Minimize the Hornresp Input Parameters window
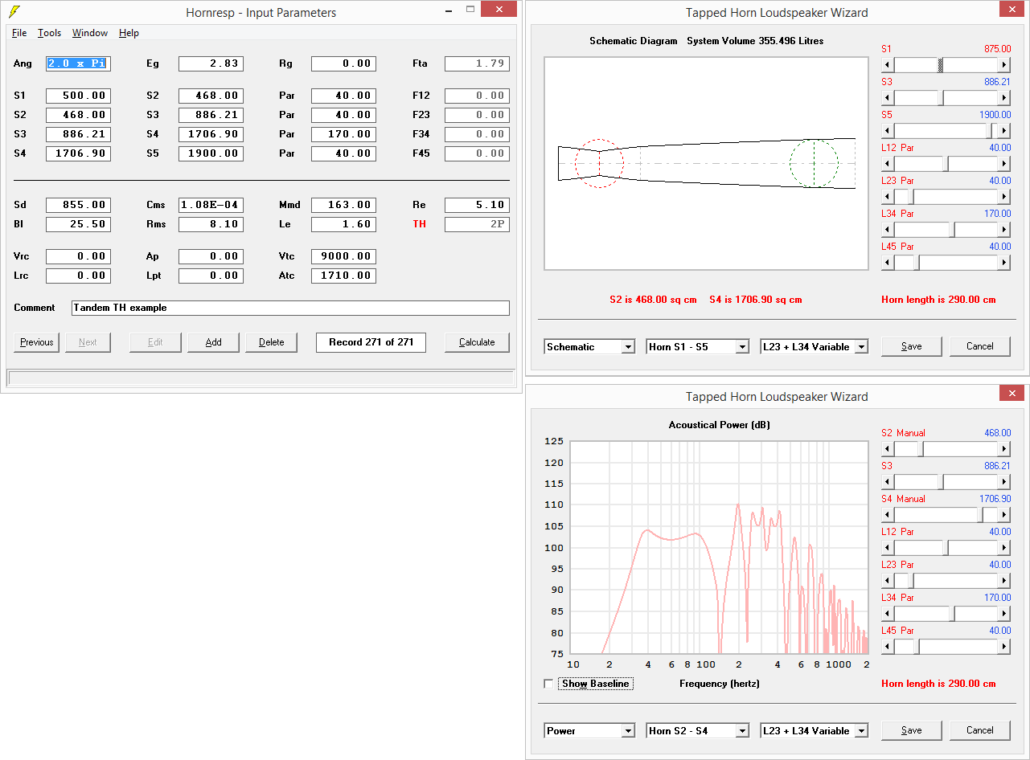 click(x=449, y=9)
